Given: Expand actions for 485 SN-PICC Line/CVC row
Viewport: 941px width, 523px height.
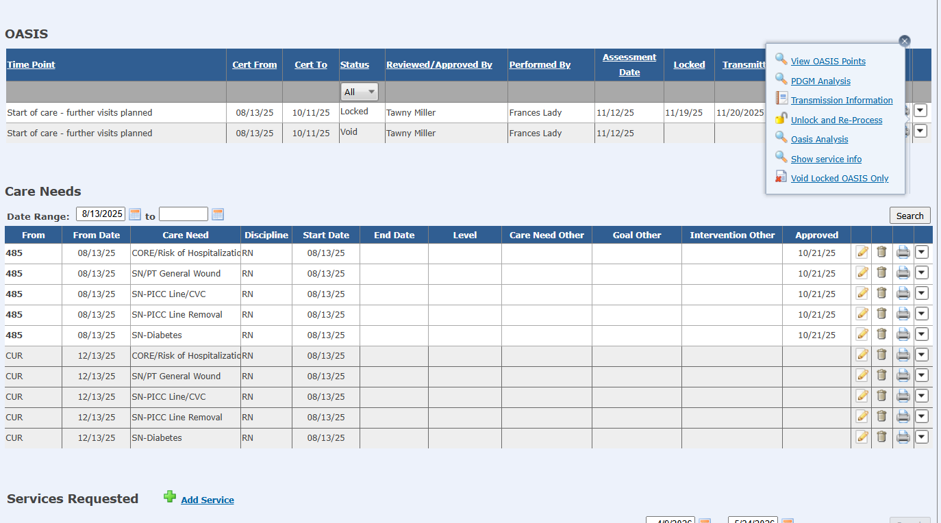Looking at the screenshot, I should pos(921,293).
